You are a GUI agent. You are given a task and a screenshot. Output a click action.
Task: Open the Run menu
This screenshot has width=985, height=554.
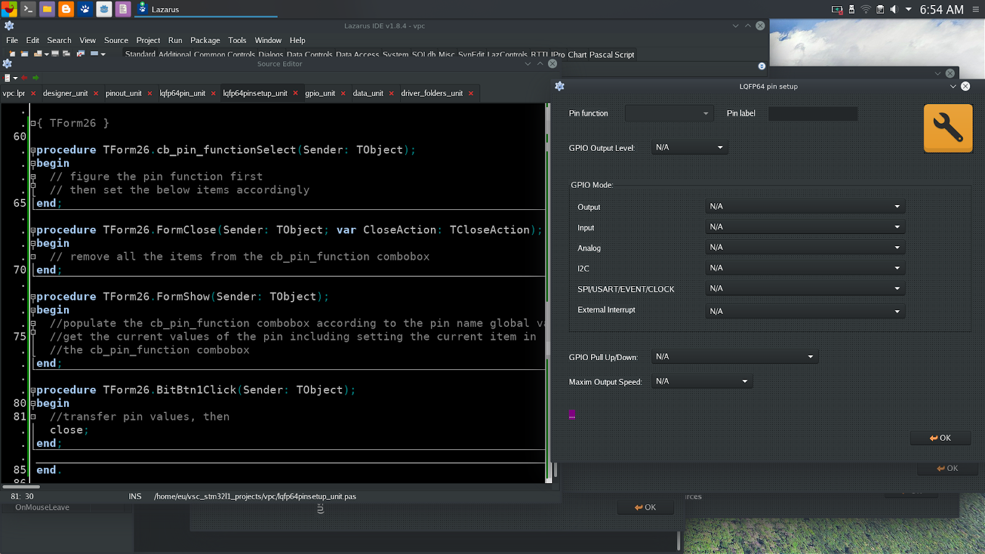[175, 41]
